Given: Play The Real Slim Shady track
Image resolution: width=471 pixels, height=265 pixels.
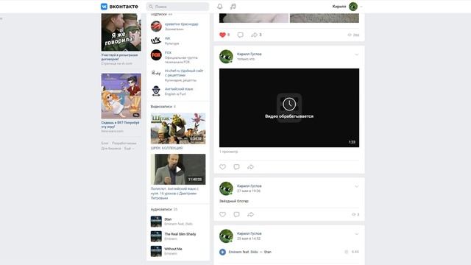Looking at the screenshot, I should pos(156,236).
